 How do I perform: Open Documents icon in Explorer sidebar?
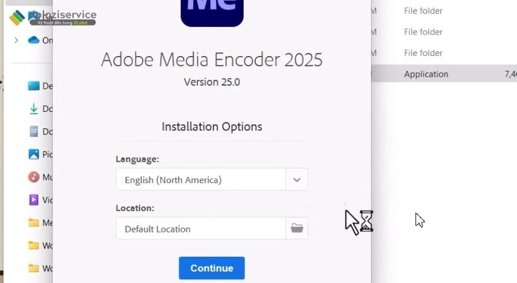(33, 131)
